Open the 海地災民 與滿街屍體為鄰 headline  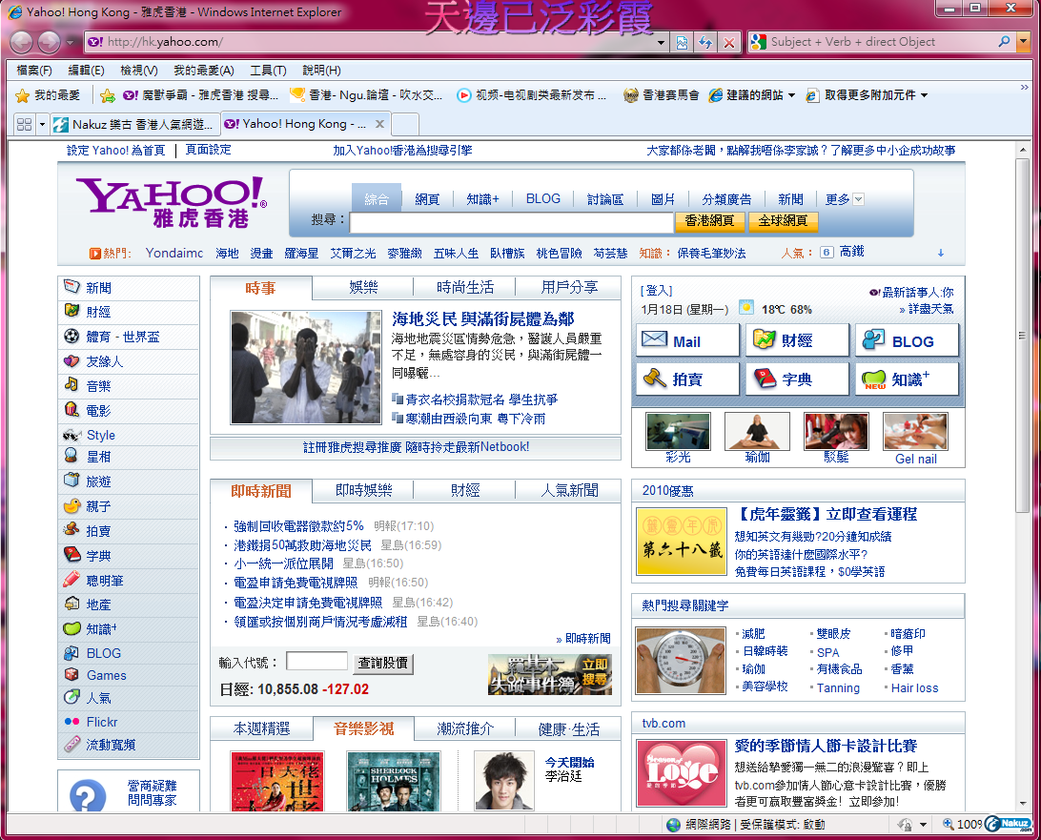(482, 318)
